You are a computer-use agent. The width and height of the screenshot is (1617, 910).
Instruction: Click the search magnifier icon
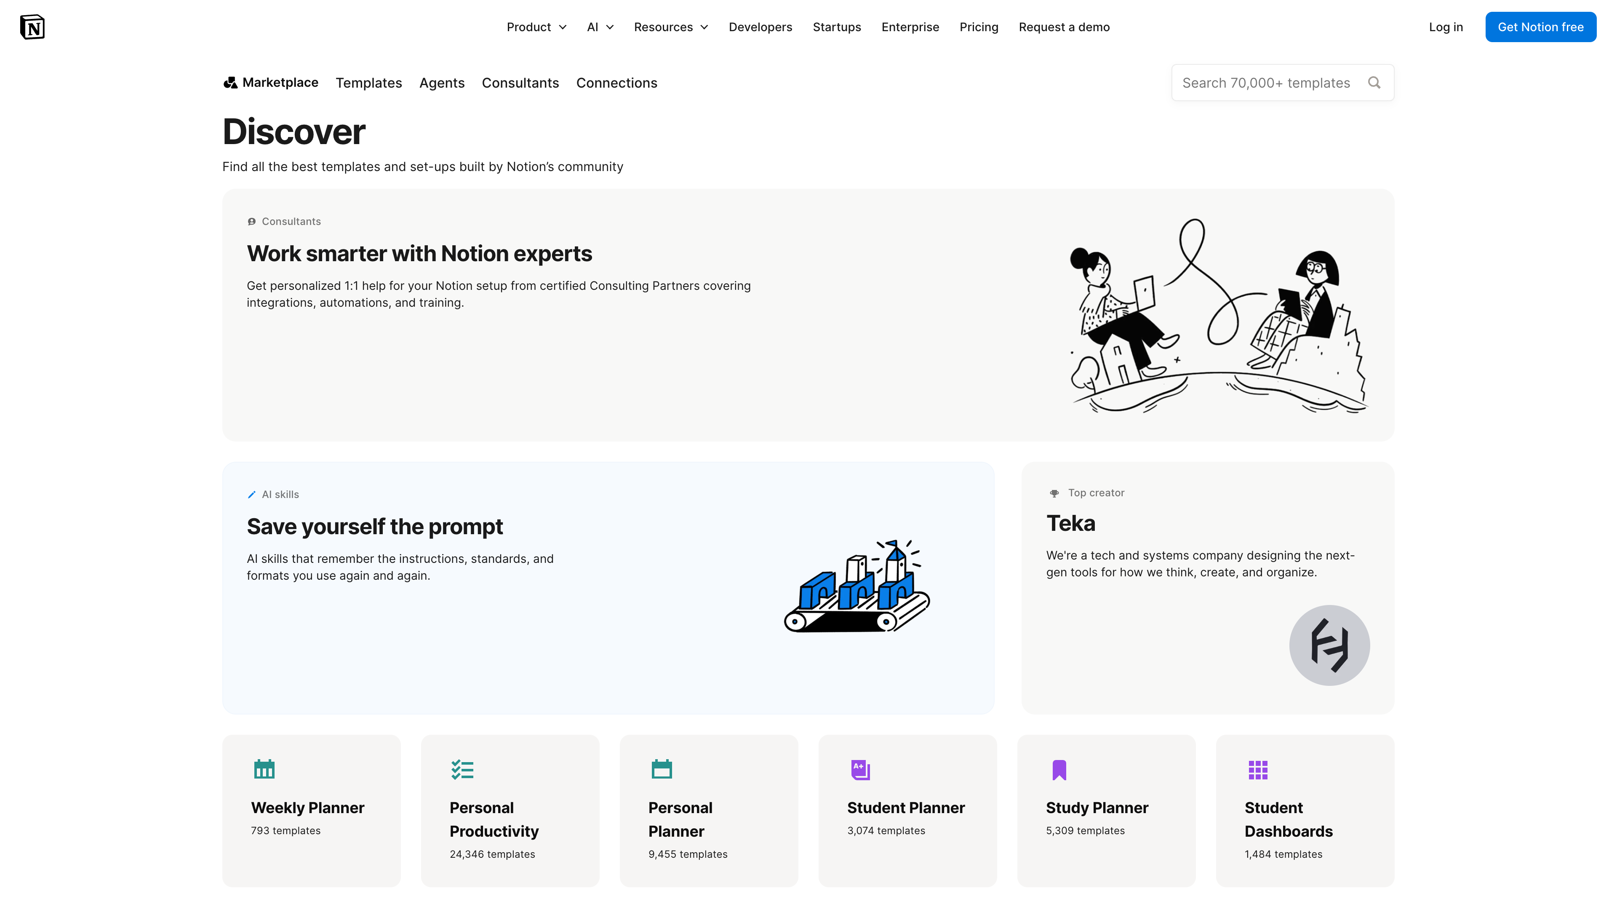click(x=1374, y=82)
